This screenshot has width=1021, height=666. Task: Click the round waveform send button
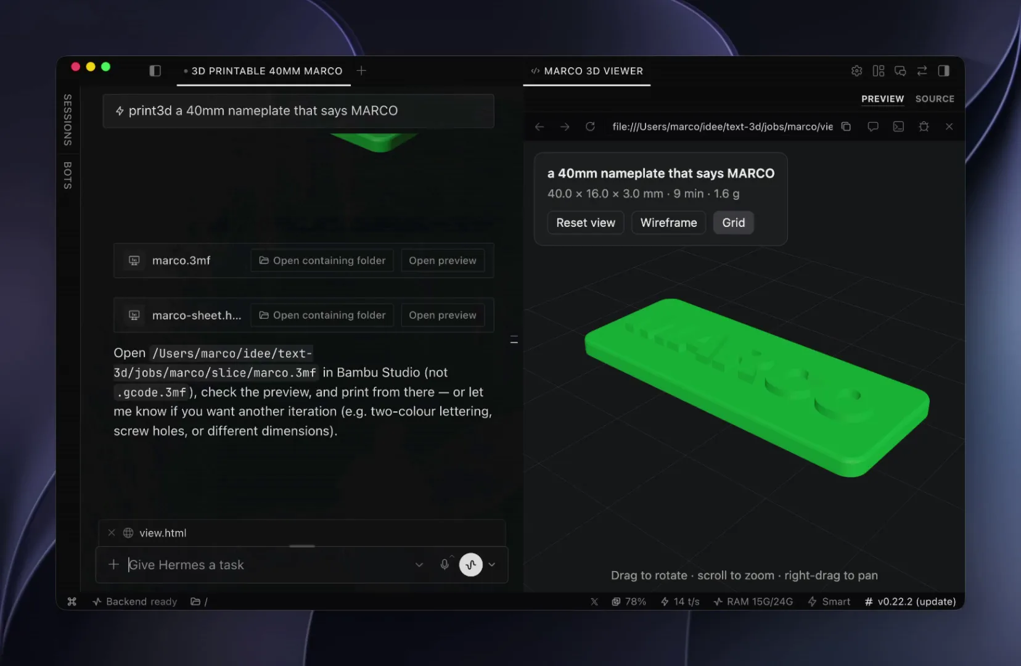coord(471,564)
